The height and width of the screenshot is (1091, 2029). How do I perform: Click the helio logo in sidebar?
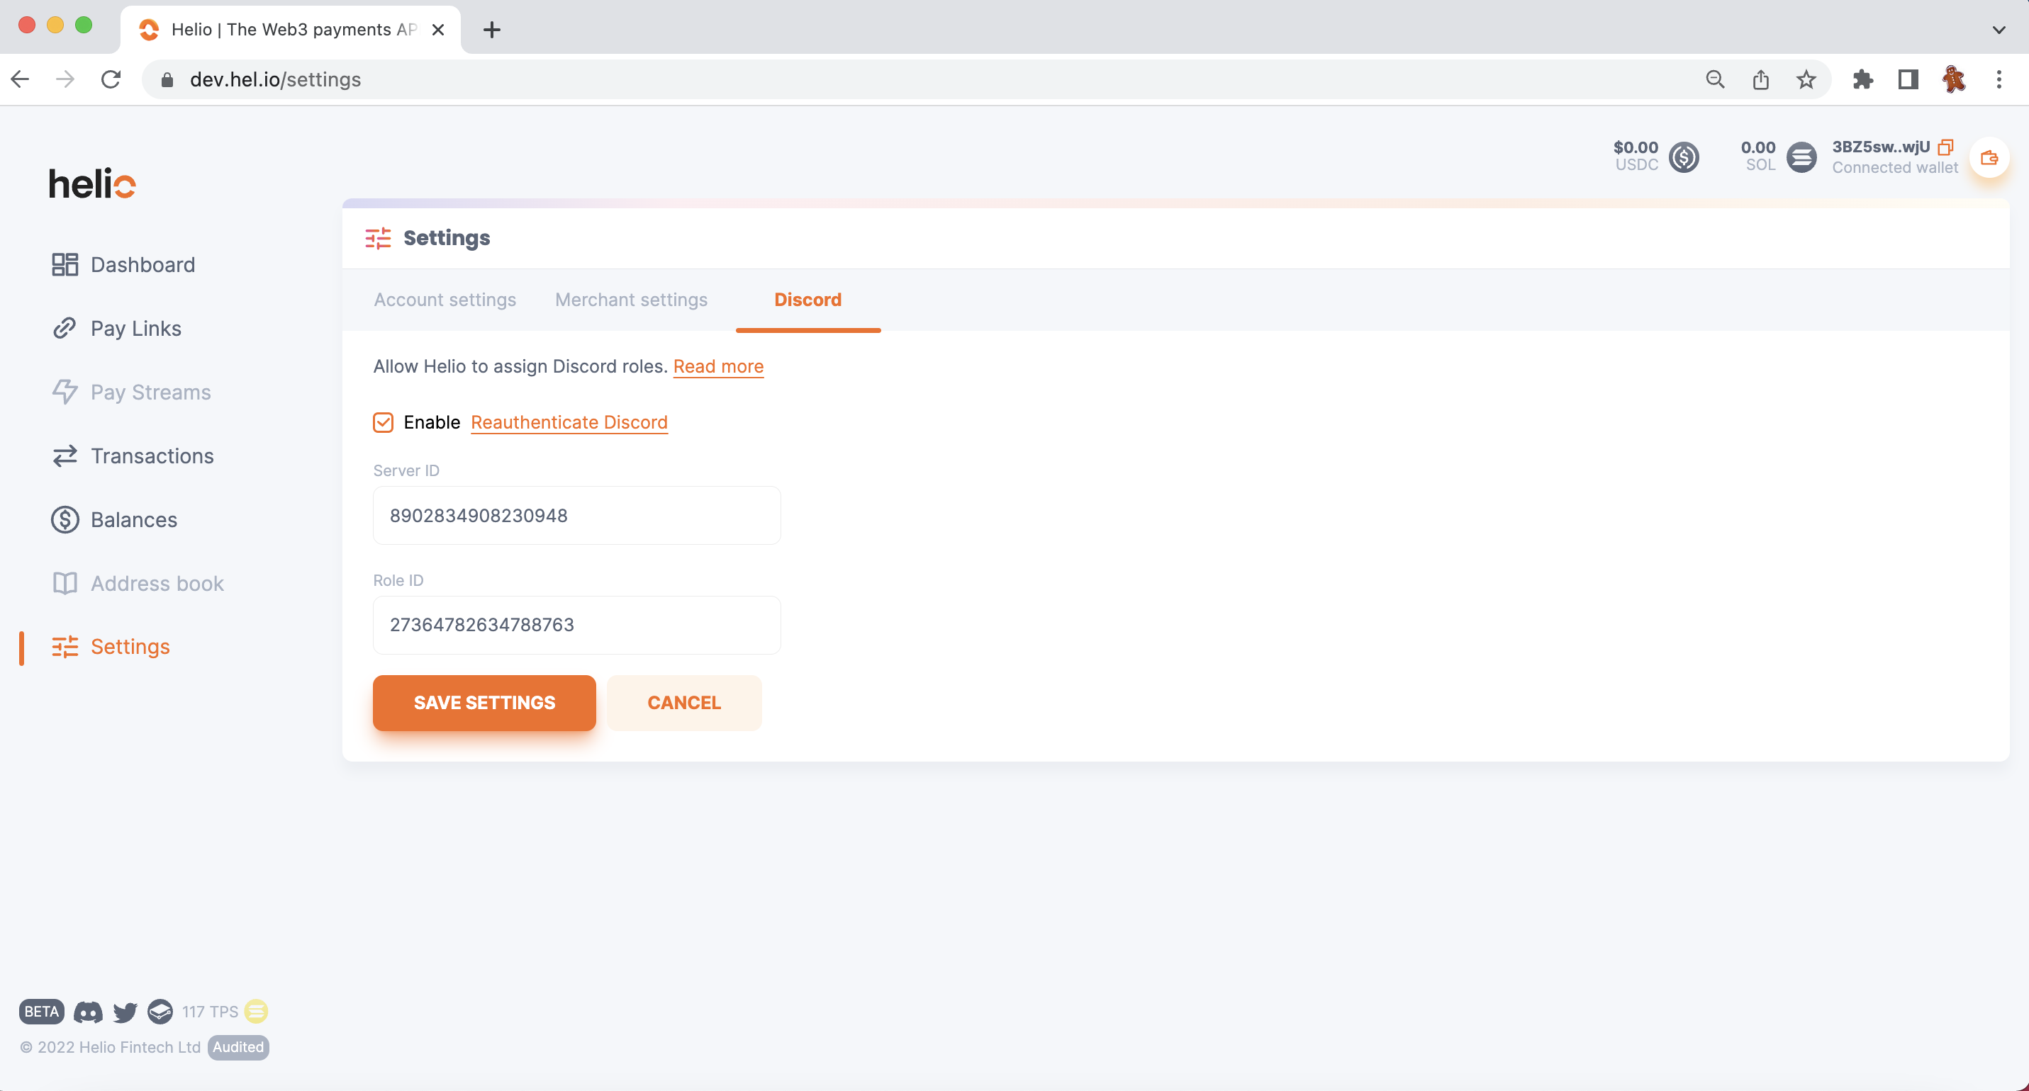point(92,184)
